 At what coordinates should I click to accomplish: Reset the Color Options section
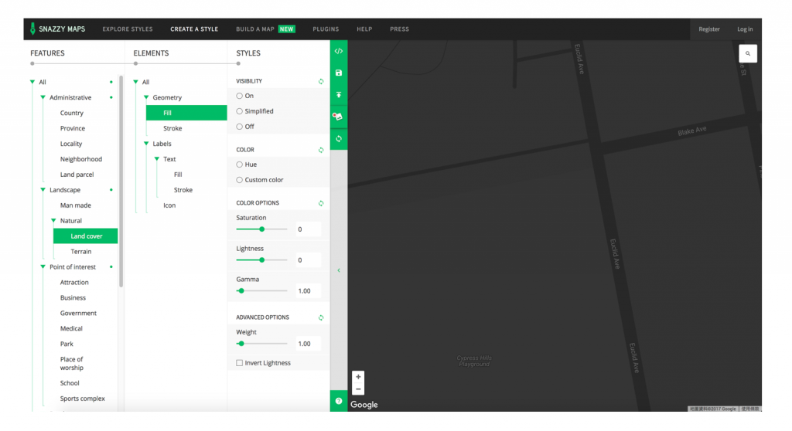[x=321, y=203]
